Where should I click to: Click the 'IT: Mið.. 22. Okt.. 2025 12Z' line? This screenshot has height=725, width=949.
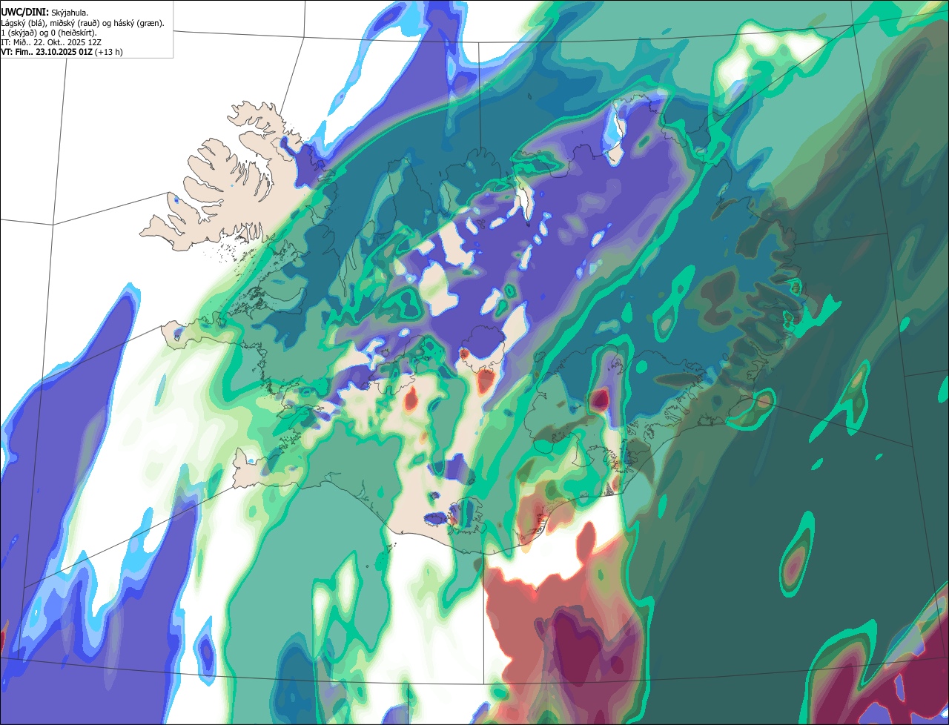pos(51,42)
